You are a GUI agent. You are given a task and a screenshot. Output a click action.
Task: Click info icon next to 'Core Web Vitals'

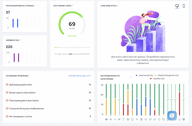coord(118,5)
